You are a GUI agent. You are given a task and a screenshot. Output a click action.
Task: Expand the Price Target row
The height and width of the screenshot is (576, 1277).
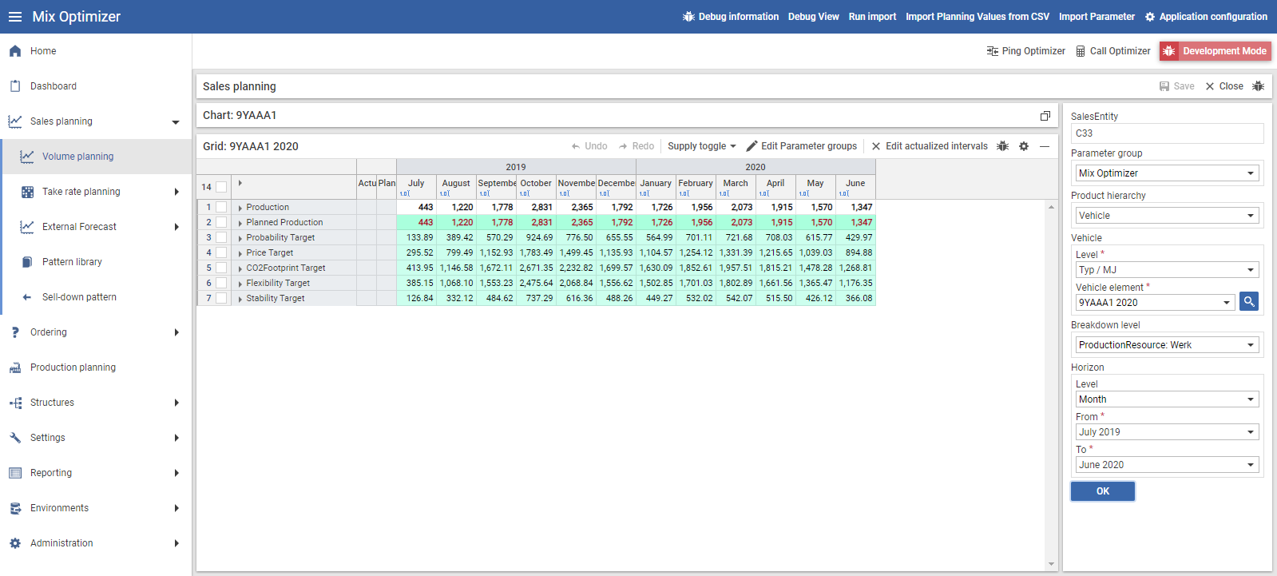coord(240,253)
